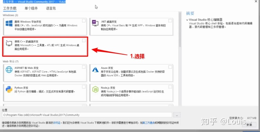Select the Python 开发 workload title

21,88
